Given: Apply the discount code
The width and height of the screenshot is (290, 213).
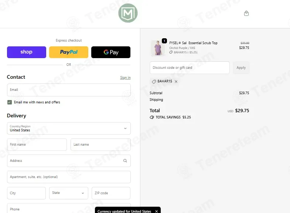Looking at the screenshot, I should (241, 68).
